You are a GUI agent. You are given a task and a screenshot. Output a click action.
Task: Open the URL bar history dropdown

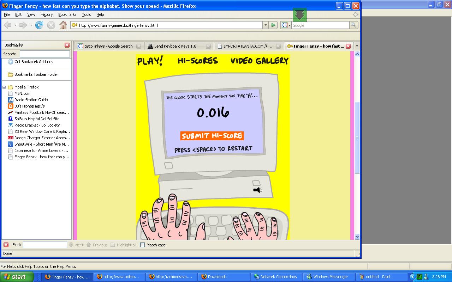pyautogui.click(x=266, y=25)
